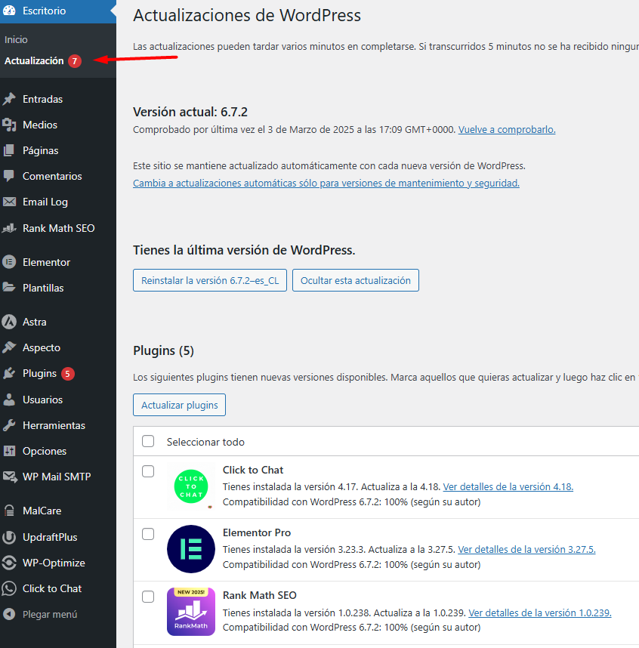Click the WP Mail SMTP envelope icon
This screenshot has width=639, height=648.
click(10, 477)
